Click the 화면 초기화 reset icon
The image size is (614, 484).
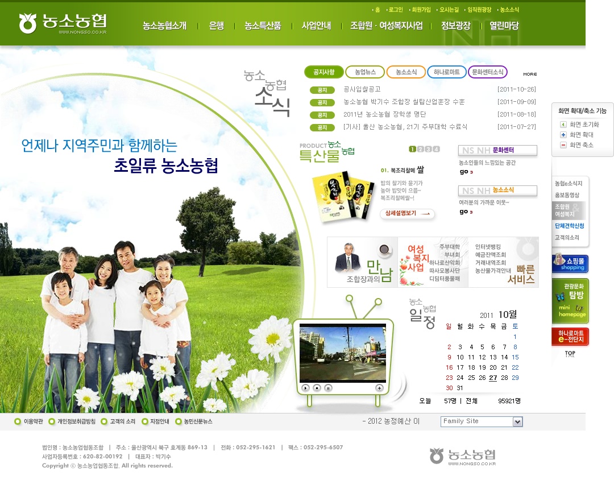pyautogui.click(x=563, y=125)
